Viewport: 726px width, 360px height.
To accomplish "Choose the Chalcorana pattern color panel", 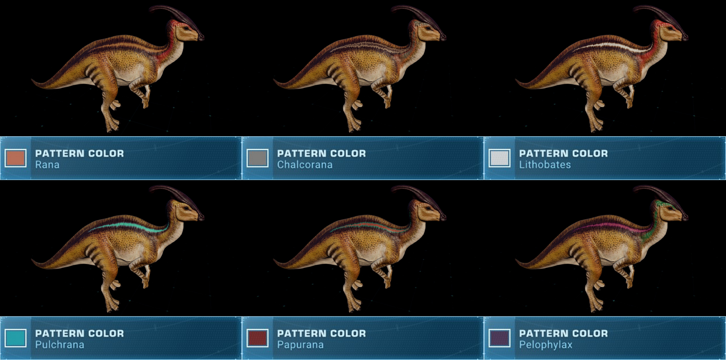I will [x=363, y=158].
